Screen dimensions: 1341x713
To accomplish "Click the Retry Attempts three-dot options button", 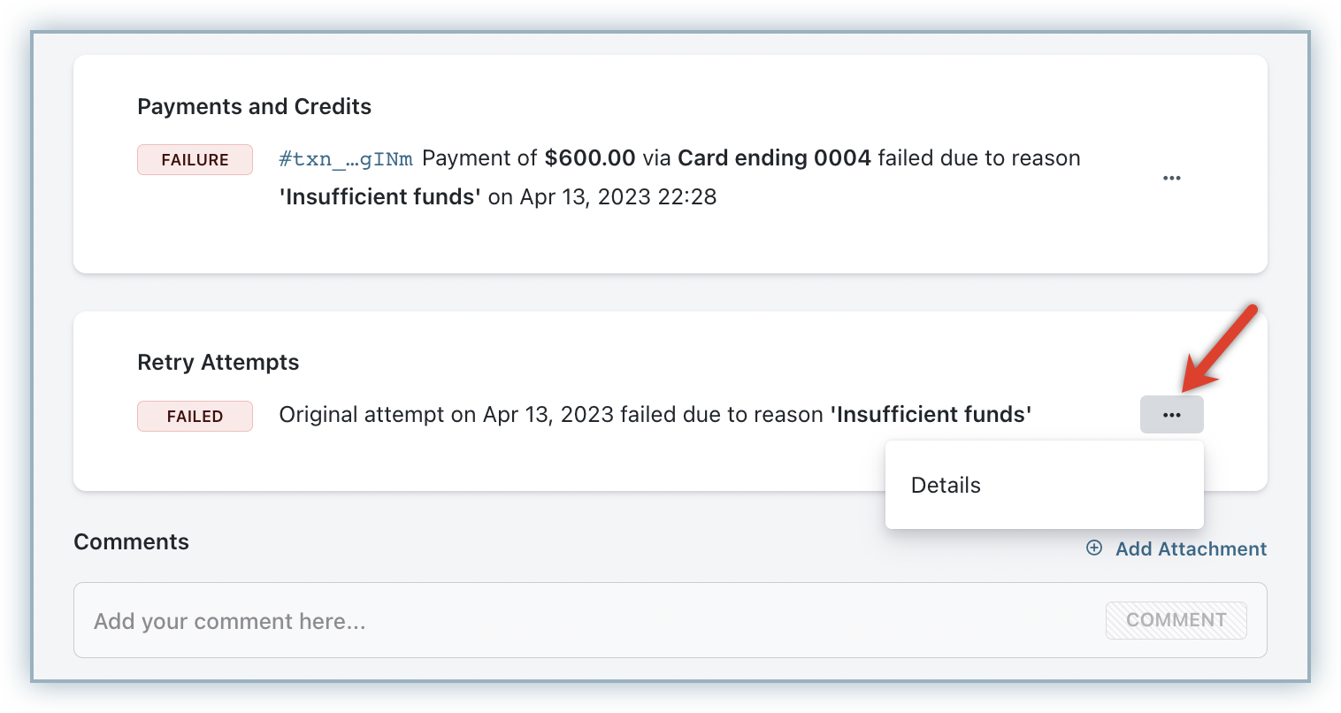I will (x=1171, y=415).
